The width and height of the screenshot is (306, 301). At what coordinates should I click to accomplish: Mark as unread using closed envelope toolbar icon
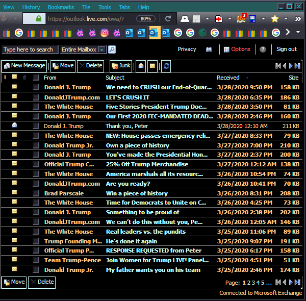coord(152,66)
